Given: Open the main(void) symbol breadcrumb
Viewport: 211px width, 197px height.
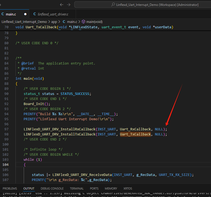Looking at the screenshot, I should pyautogui.click(x=94, y=22).
